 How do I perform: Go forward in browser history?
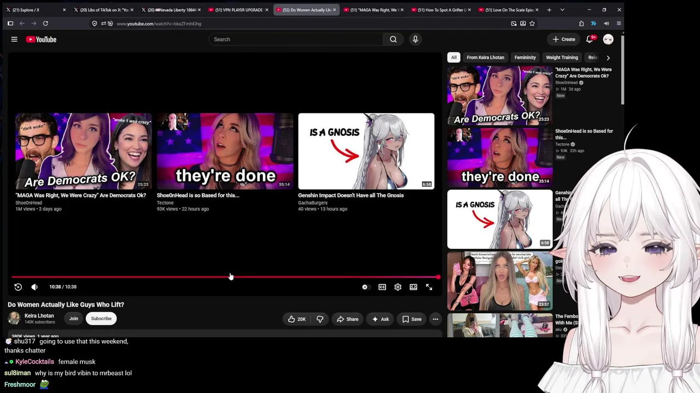pos(34,23)
